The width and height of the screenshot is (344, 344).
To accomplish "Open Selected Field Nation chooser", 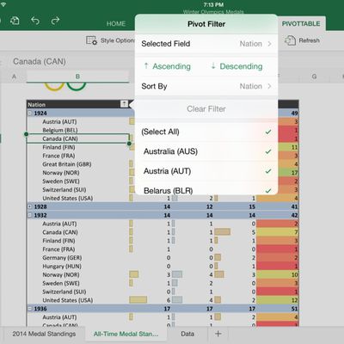I will (x=206, y=44).
